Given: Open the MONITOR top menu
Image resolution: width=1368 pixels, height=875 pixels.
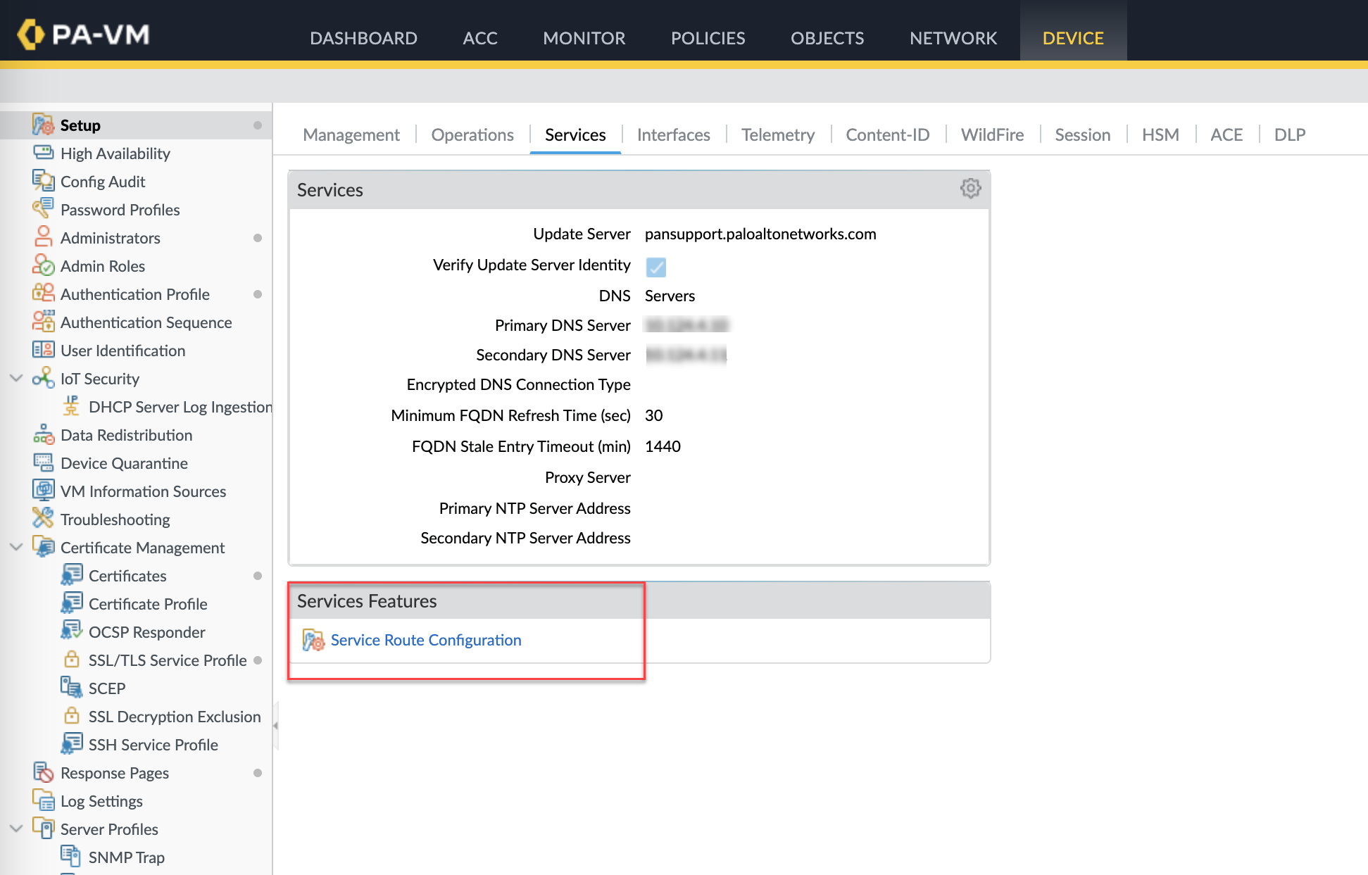Looking at the screenshot, I should (584, 38).
